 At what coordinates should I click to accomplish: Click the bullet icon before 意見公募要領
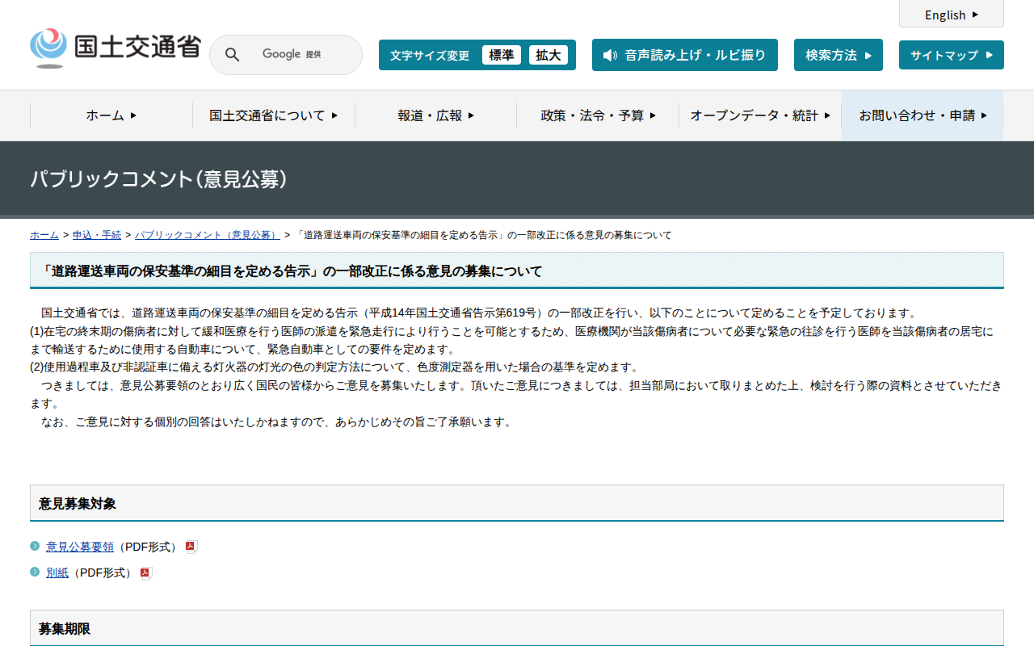click(35, 547)
